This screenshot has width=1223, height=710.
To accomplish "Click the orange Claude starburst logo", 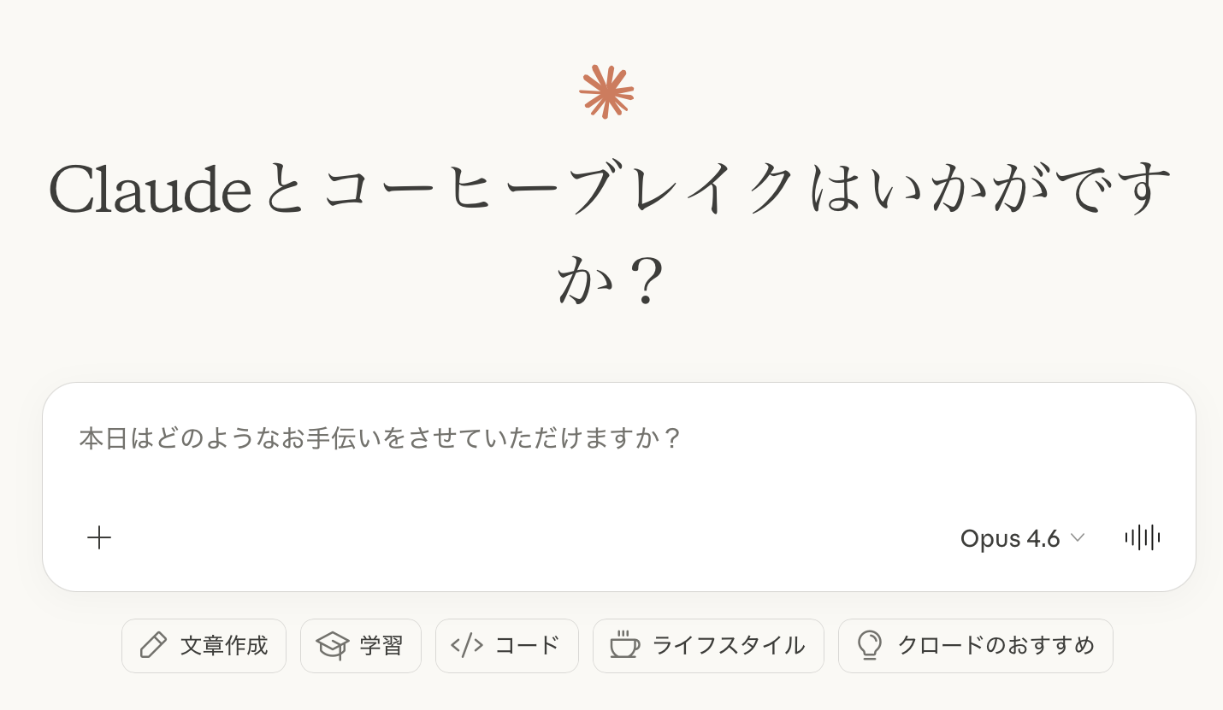I will (x=606, y=91).
